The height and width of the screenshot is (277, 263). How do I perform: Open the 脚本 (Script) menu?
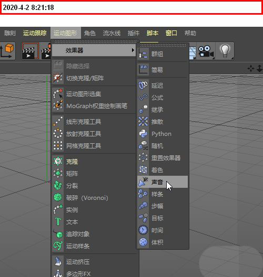tap(153, 33)
